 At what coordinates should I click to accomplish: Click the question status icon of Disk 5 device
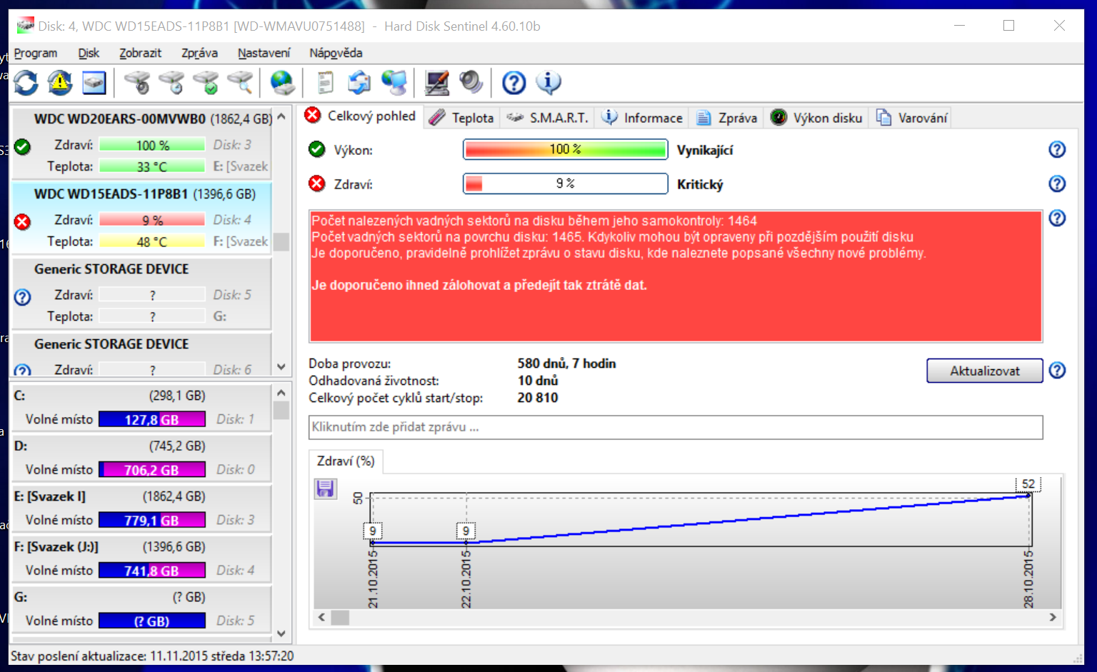22,297
